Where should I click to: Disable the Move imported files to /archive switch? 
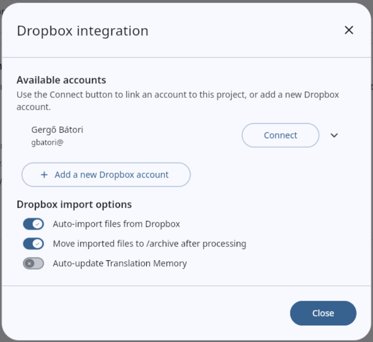(33, 244)
